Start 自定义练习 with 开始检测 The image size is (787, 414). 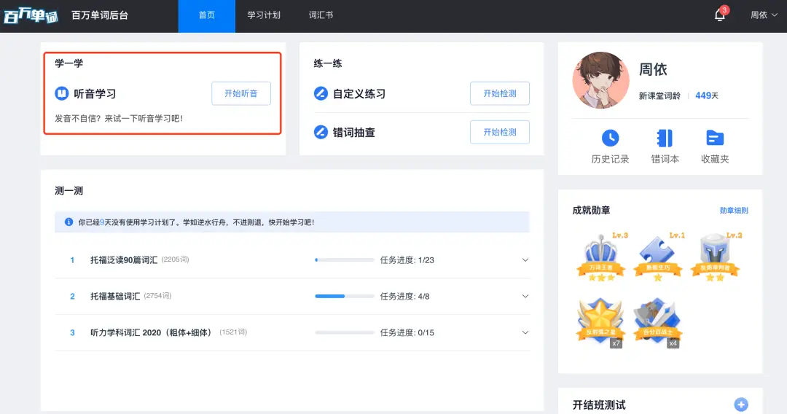(x=499, y=93)
